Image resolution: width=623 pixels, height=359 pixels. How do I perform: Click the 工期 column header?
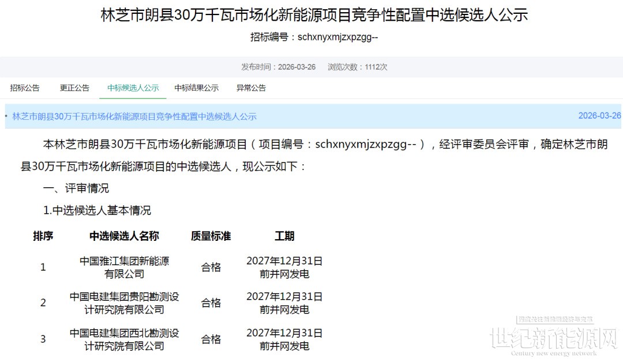[x=284, y=236]
